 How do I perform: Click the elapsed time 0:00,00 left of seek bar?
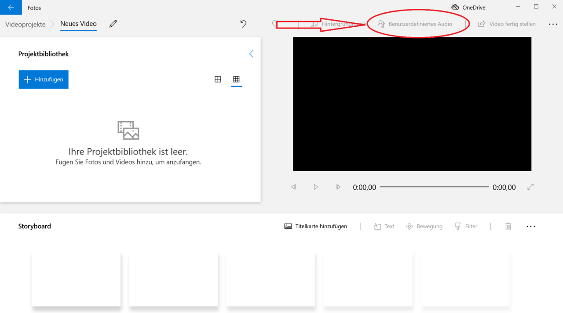(x=365, y=187)
